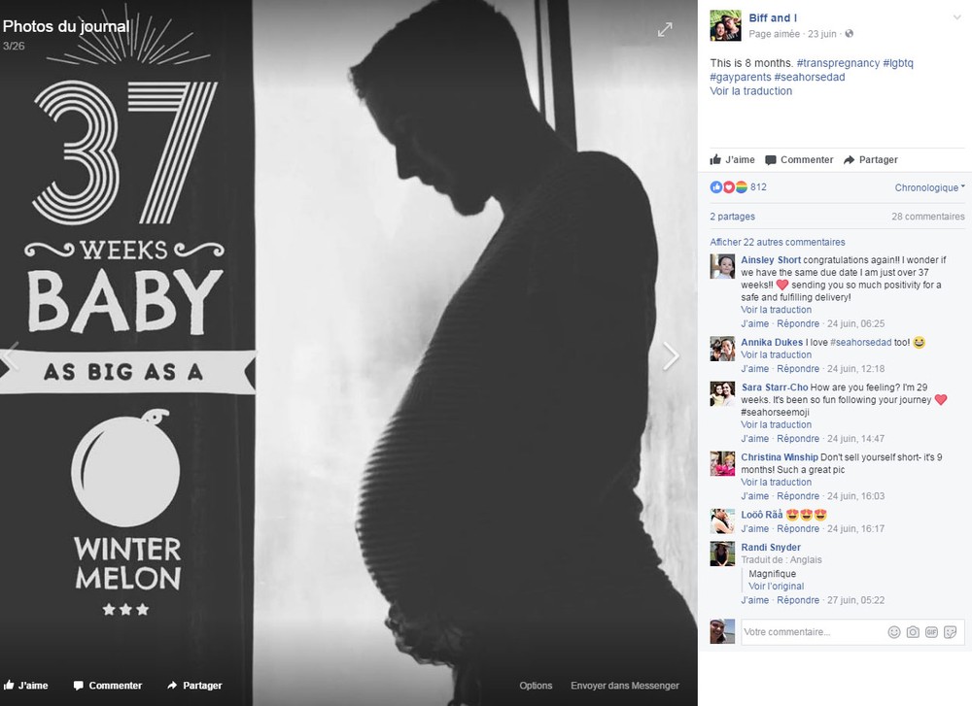
Task: Click the Biff and I profile thumbnail
Action: click(725, 25)
